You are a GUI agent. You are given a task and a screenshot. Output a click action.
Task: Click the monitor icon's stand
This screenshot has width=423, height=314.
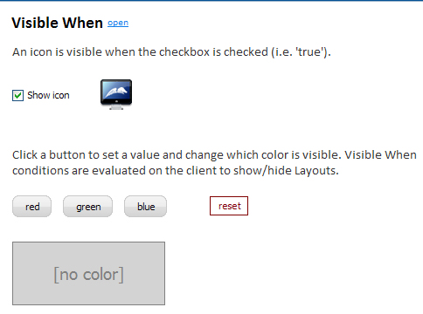pos(116,106)
